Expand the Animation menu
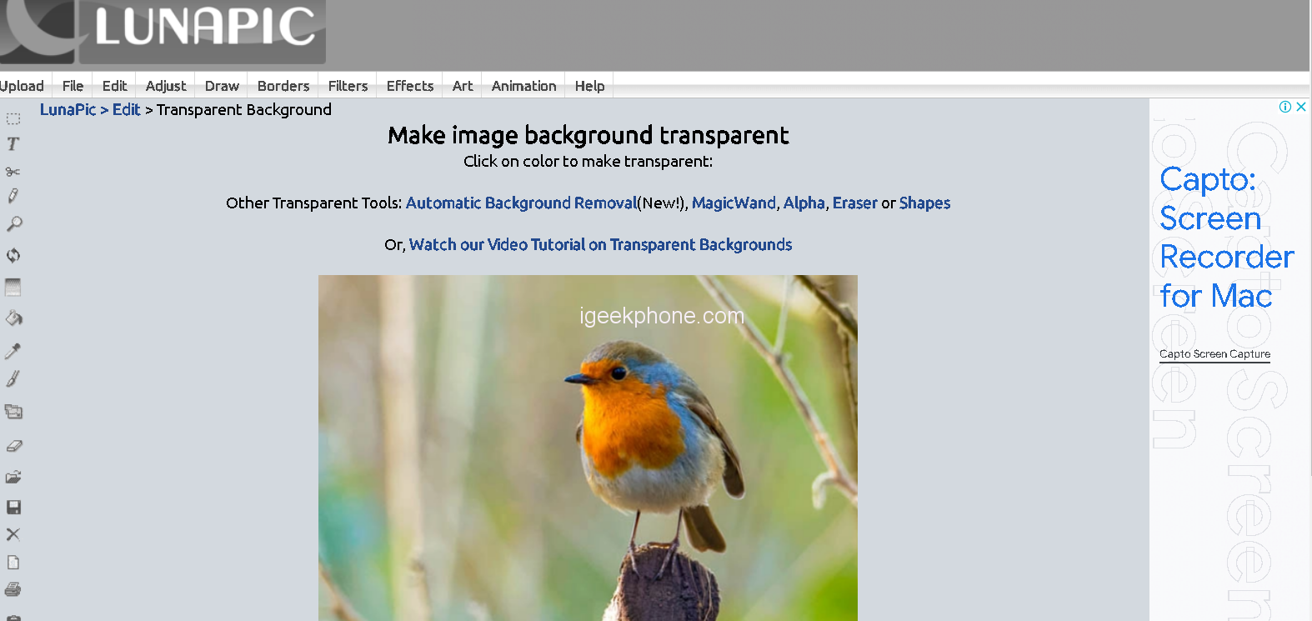The width and height of the screenshot is (1312, 621). [x=523, y=86]
